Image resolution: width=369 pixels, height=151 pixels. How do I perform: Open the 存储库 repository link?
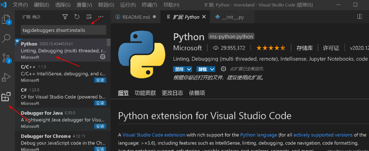pos(305,48)
